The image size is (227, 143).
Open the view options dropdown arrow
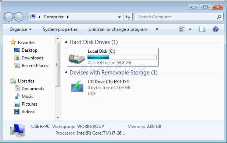190,29
